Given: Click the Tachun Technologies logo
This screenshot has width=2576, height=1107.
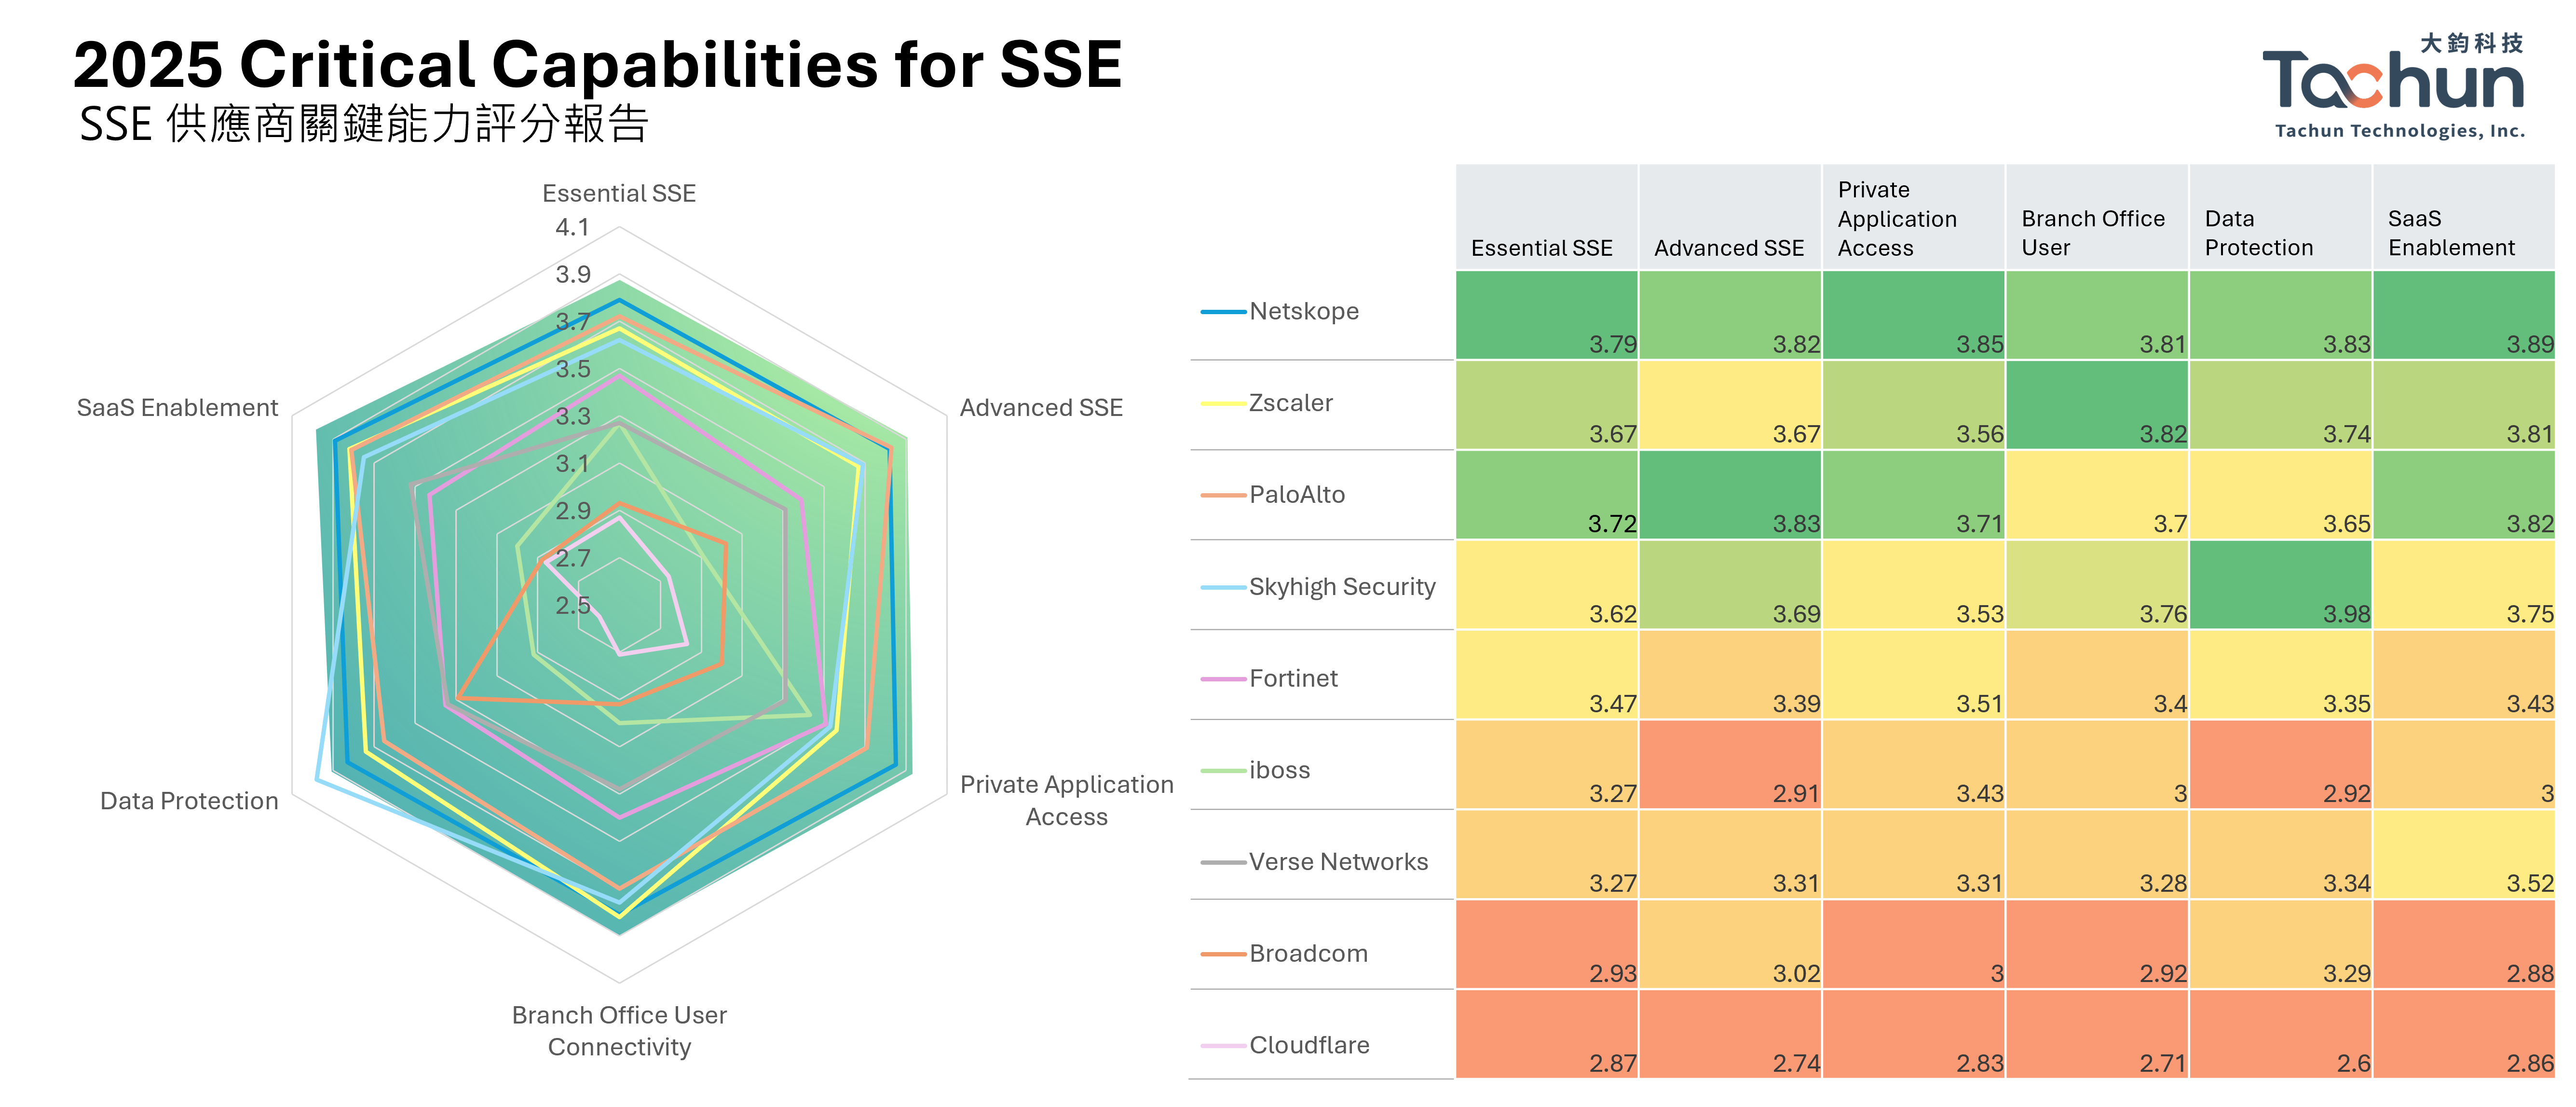Looking at the screenshot, I should pyautogui.click(x=2393, y=87).
